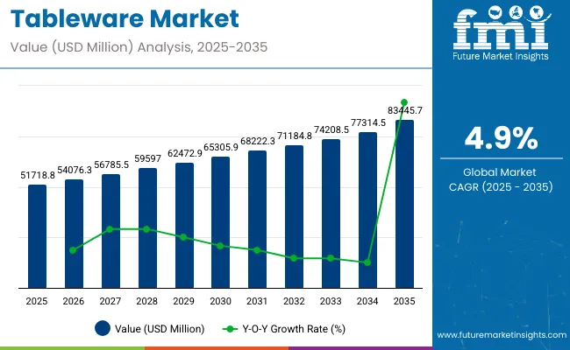Click the x-axis label 2032
This screenshot has height=350, width=570.
tap(294, 301)
